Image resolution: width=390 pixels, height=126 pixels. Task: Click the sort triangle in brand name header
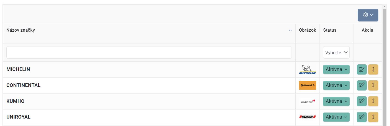pos(290,31)
